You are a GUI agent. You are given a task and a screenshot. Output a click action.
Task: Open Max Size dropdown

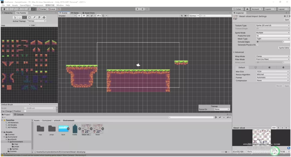tap(273, 71)
